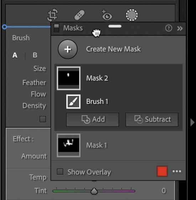The height and width of the screenshot is (200, 196).
Task: Collapse Masks panel with double chevron
Action: (x=180, y=29)
